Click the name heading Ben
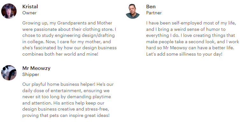 tap(151, 6)
